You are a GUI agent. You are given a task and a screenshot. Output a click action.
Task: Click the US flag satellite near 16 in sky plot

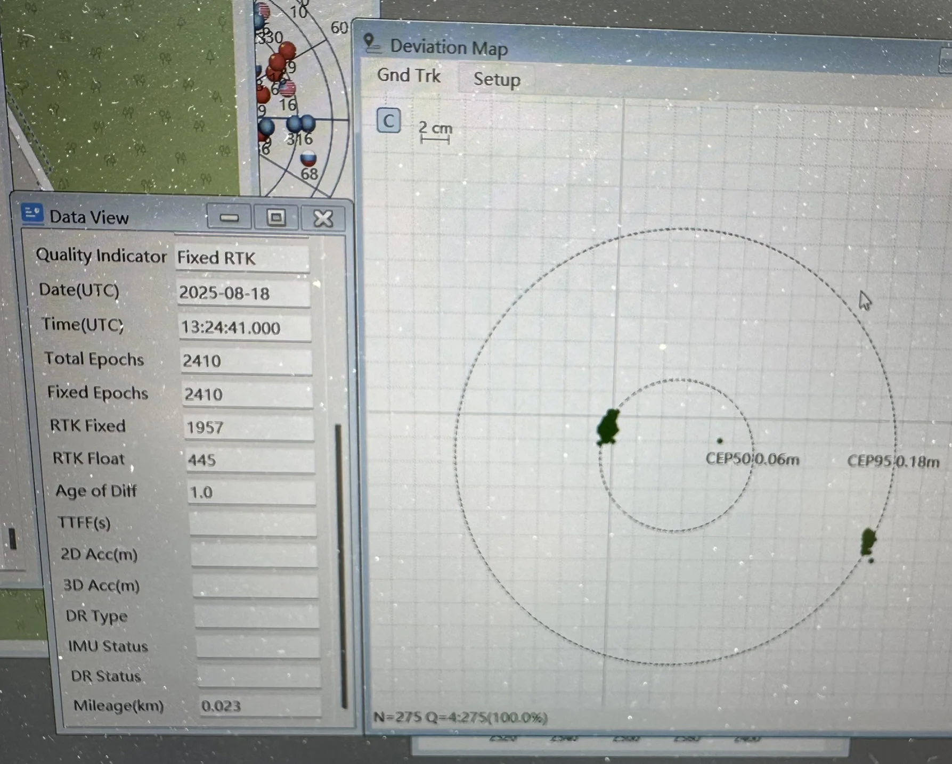tap(287, 87)
